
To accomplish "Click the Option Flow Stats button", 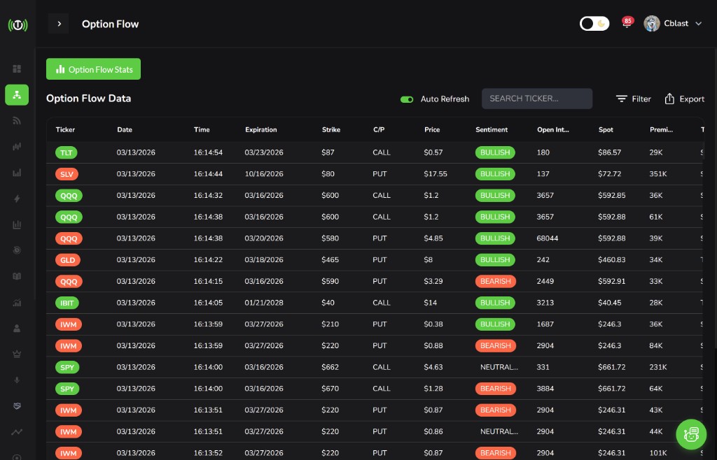I will click(93, 69).
